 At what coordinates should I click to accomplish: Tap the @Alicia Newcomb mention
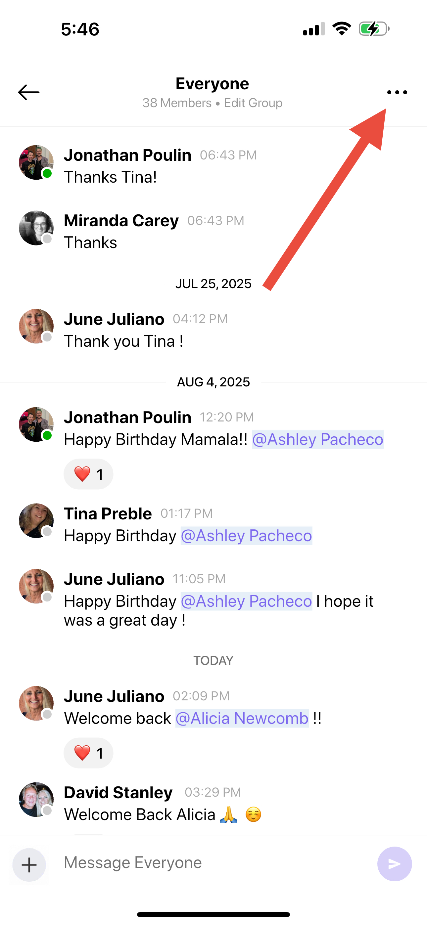pos(242,718)
